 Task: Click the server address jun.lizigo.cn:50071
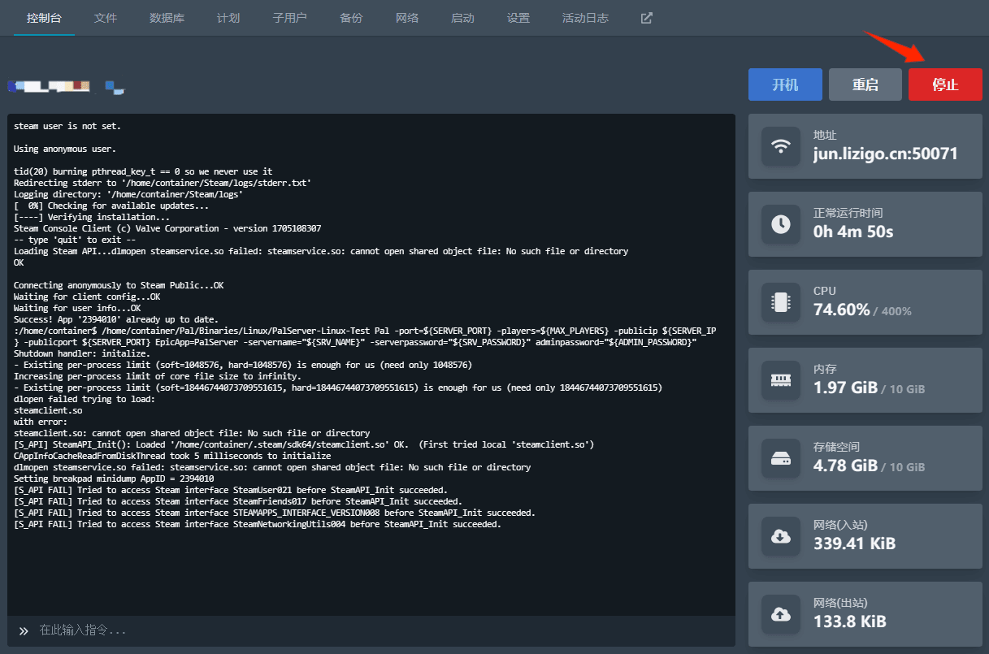pyautogui.click(x=885, y=154)
